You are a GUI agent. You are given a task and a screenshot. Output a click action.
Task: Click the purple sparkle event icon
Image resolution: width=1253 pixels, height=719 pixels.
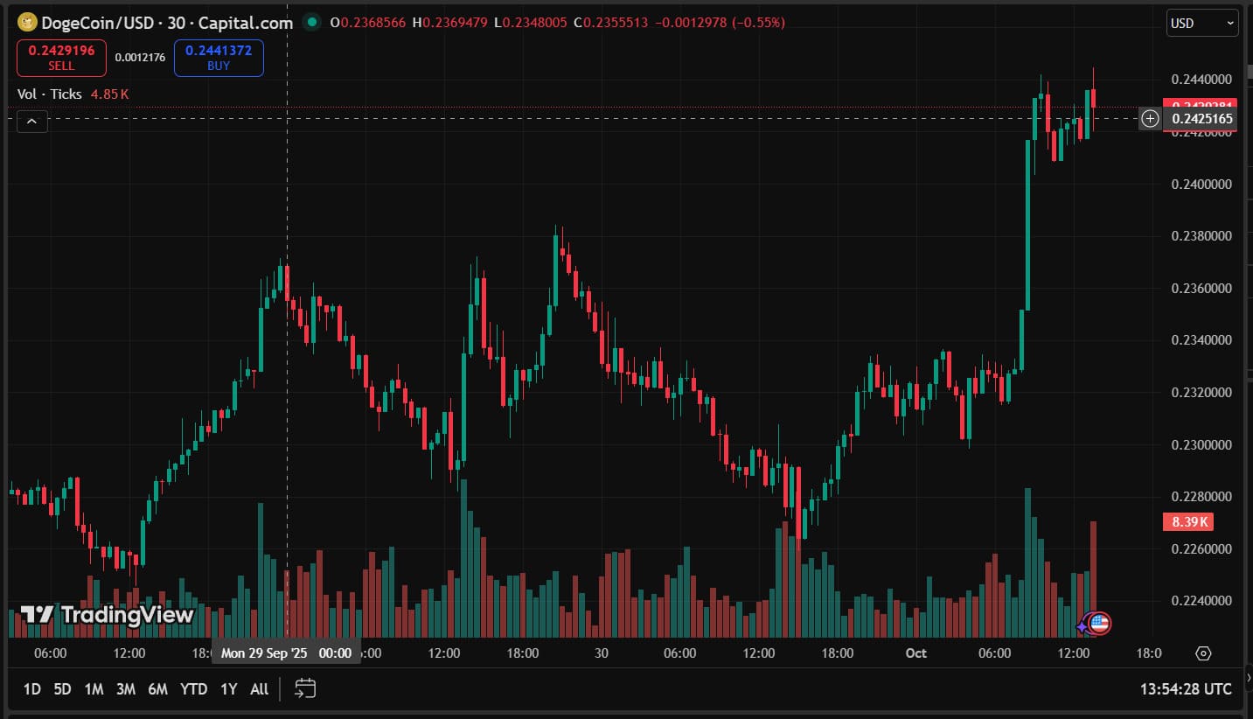click(x=1082, y=626)
